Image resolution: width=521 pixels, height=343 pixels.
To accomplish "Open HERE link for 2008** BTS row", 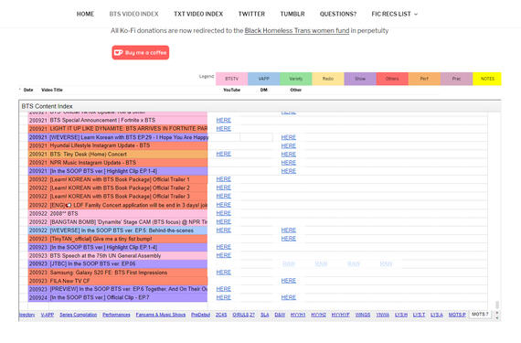I will (x=223, y=213).
